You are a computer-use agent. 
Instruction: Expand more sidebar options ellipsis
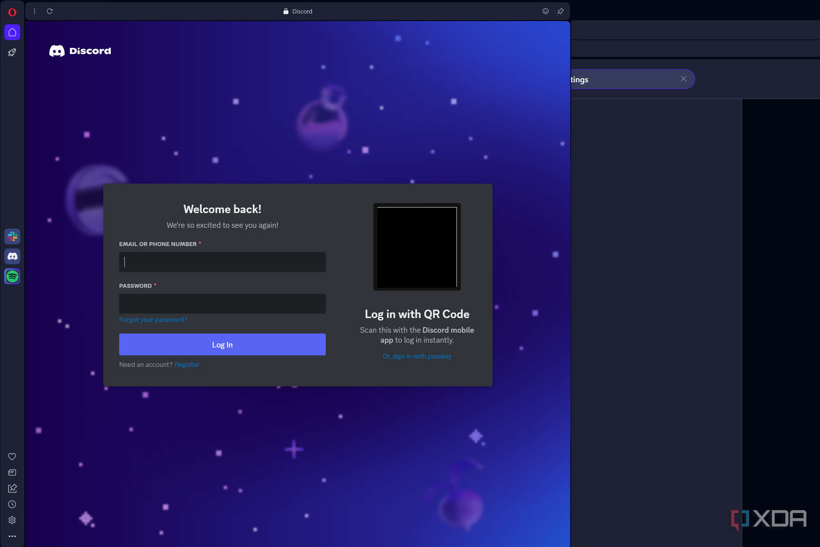pos(12,536)
